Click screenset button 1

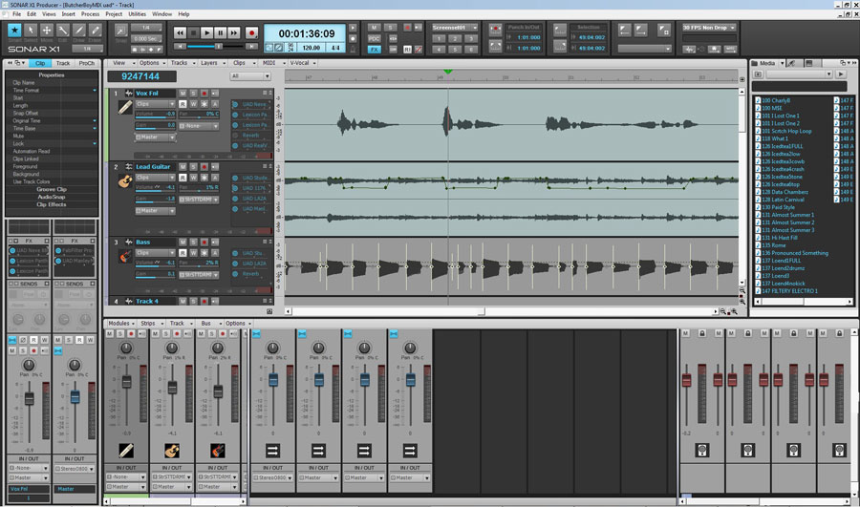click(x=439, y=38)
